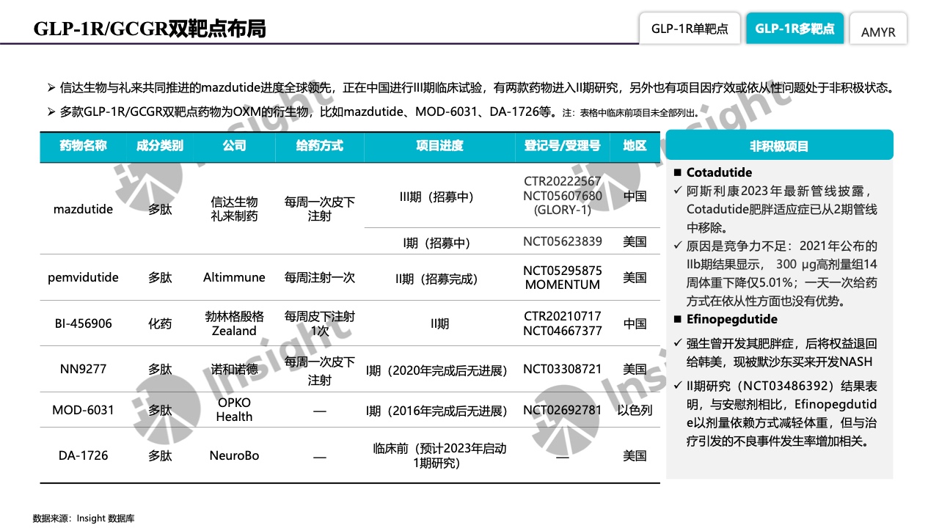939x528 pixels.
Task: Click the MOMENTUM trial name
Action: pos(563,285)
